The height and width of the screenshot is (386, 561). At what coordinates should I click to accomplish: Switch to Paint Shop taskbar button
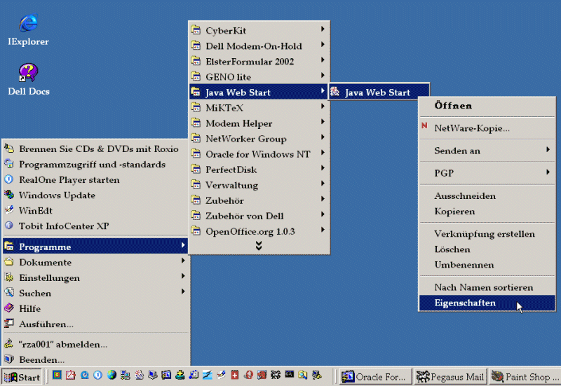pyautogui.click(x=525, y=377)
